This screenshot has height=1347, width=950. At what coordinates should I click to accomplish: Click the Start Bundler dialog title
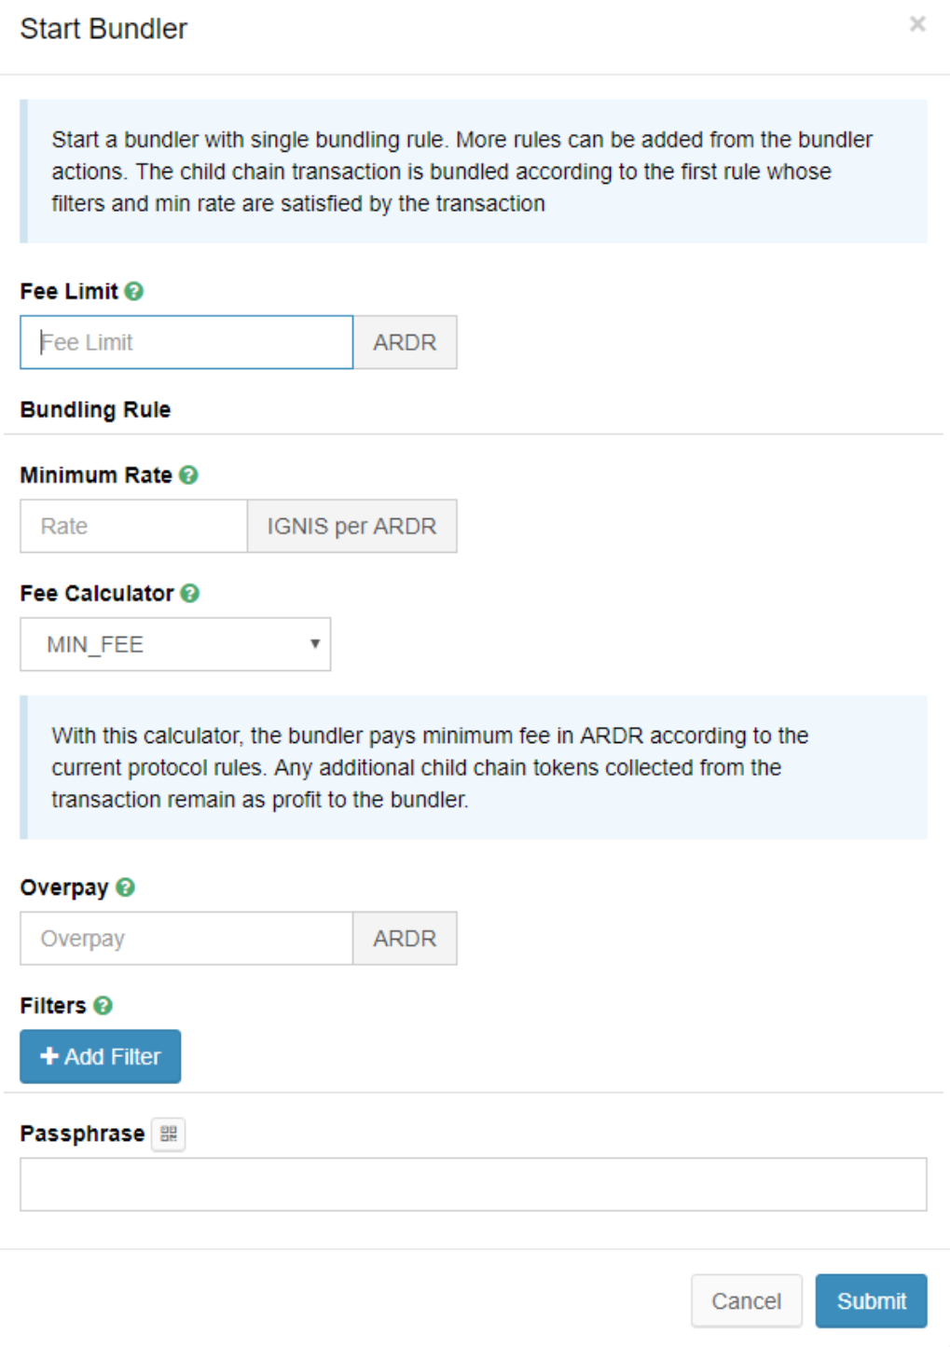coord(103,29)
